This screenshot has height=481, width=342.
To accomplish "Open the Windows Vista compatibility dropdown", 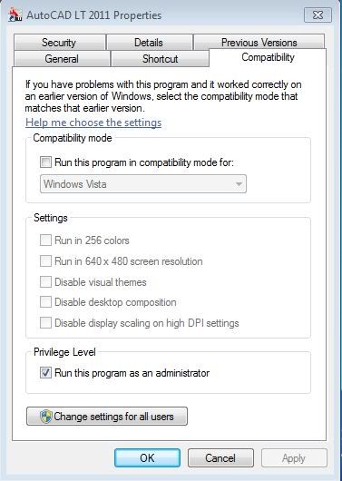I will click(x=143, y=184).
